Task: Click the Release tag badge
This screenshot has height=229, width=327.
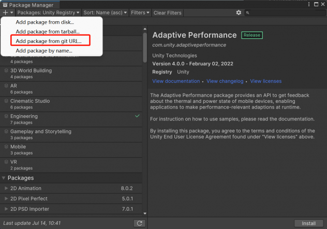Action: pos(252,35)
